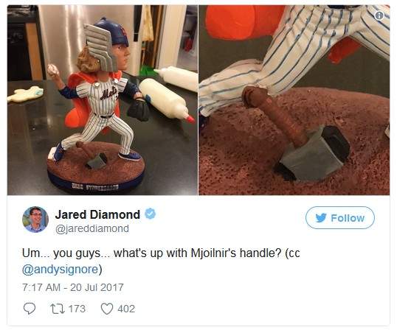Open the Jared Diamond display name link
This screenshot has height=330, width=397.
[97, 214]
